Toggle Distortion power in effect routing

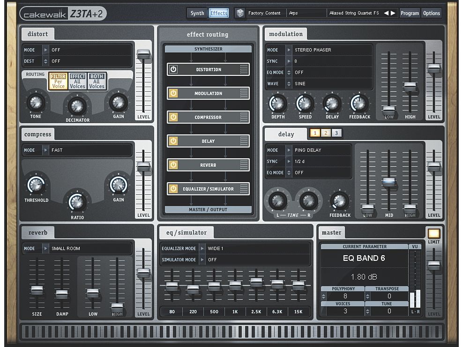tap(173, 69)
